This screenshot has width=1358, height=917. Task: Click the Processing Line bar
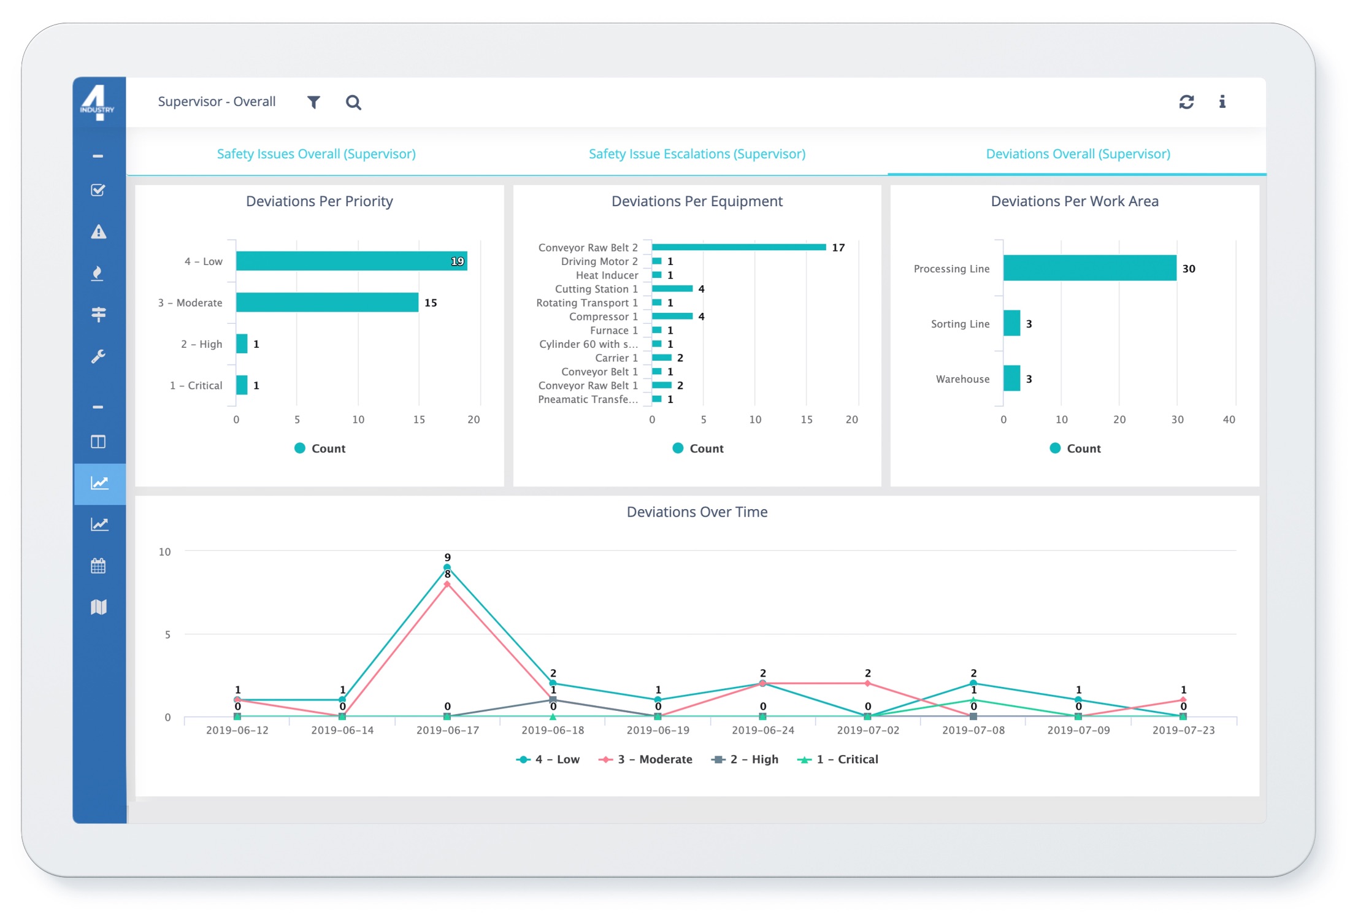(x=1089, y=268)
